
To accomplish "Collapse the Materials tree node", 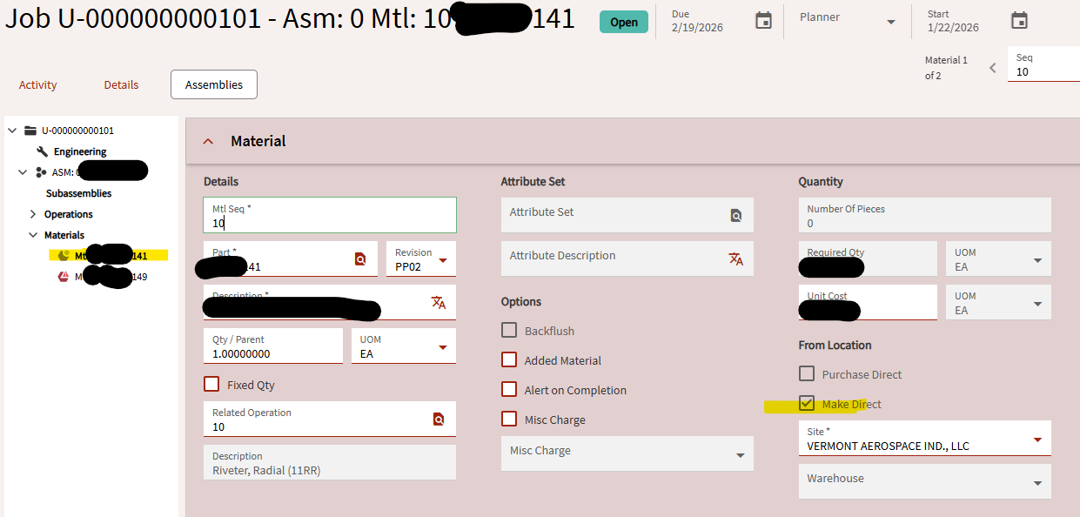I will pos(33,235).
